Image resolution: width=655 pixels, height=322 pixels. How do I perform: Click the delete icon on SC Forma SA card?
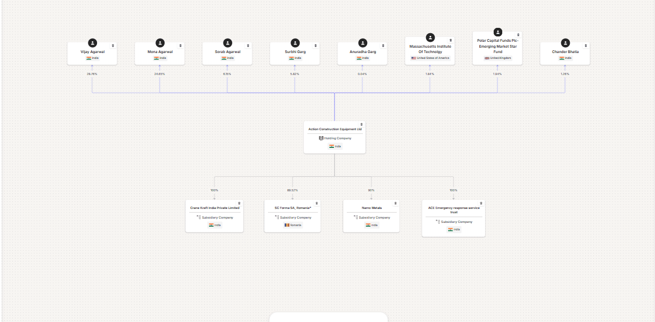(316, 203)
